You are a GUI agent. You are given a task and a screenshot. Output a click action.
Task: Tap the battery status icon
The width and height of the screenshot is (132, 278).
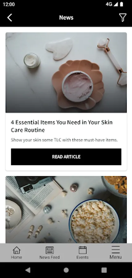121,4
